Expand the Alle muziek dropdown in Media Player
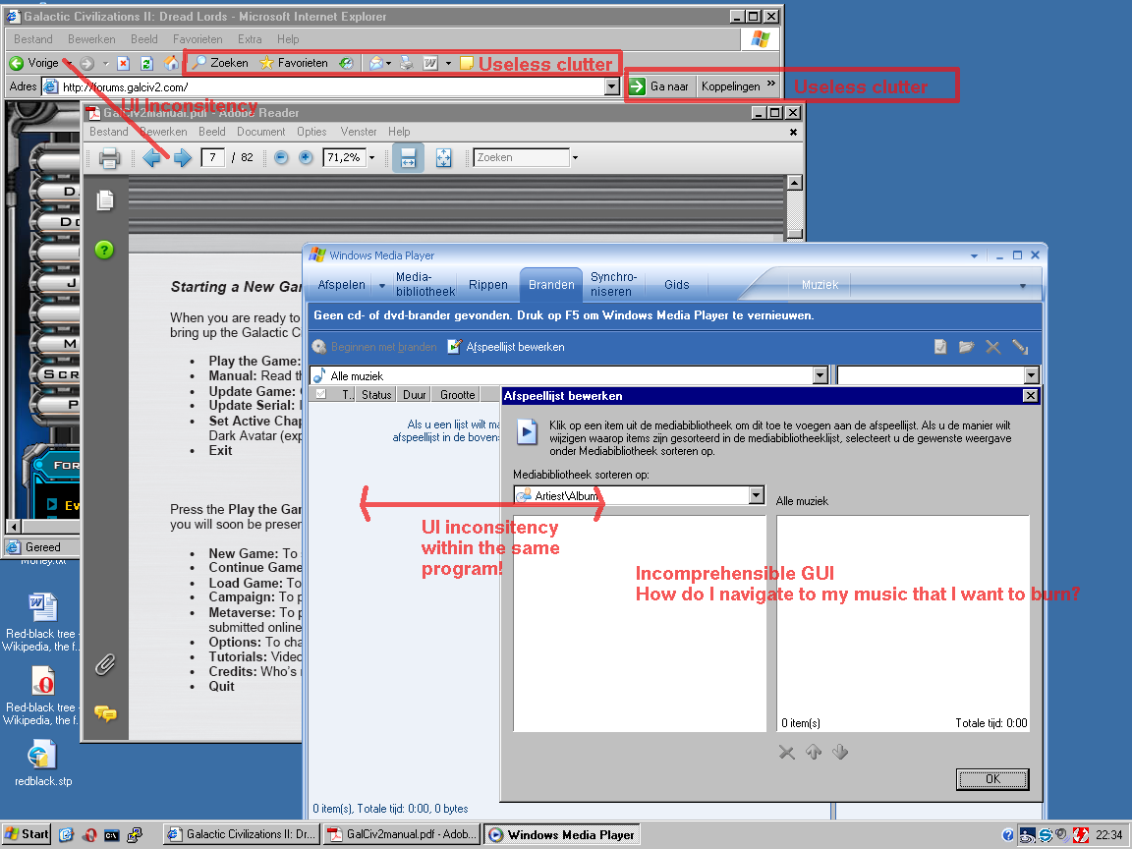 pyautogui.click(x=821, y=375)
